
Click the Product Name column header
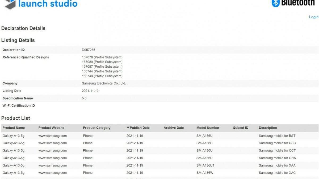tap(14, 128)
